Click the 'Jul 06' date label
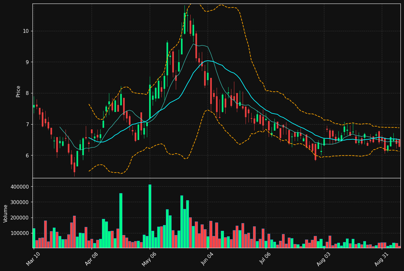Screen dimensions: 404x271 265,259
